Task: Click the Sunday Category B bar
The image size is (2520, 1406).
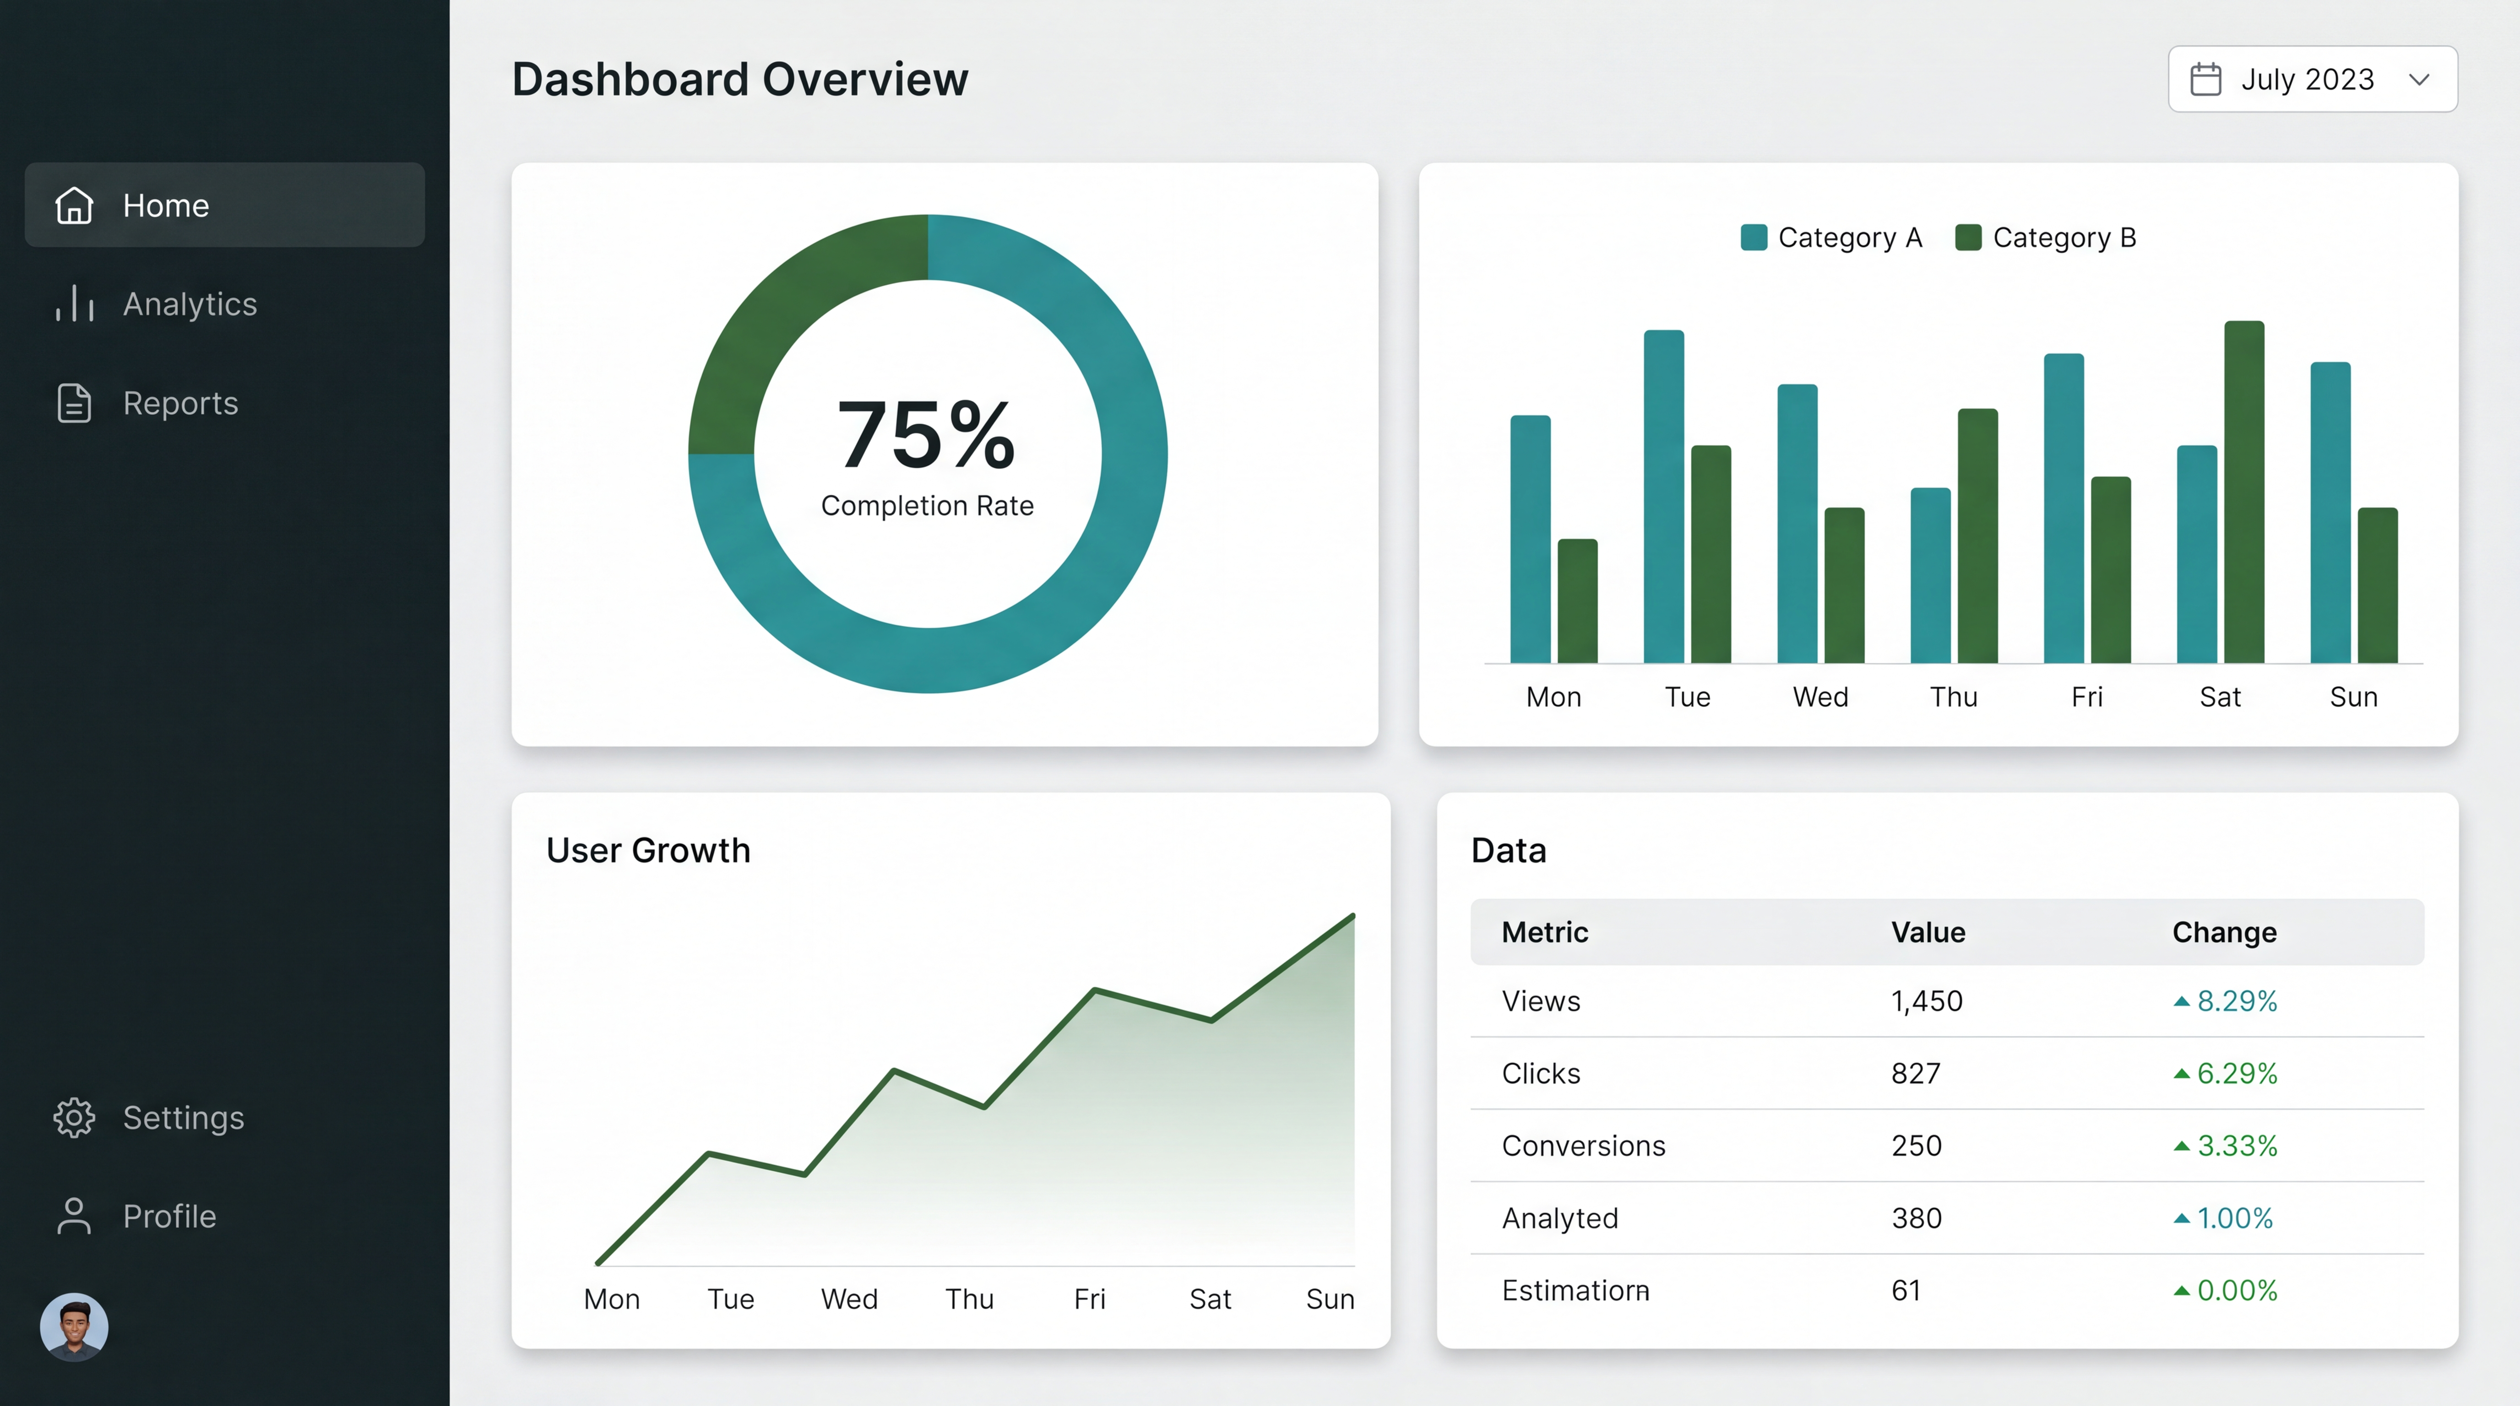Action: [2377, 585]
